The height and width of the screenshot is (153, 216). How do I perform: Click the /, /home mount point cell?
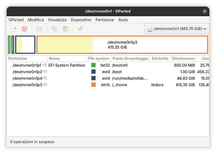click(120, 85)
